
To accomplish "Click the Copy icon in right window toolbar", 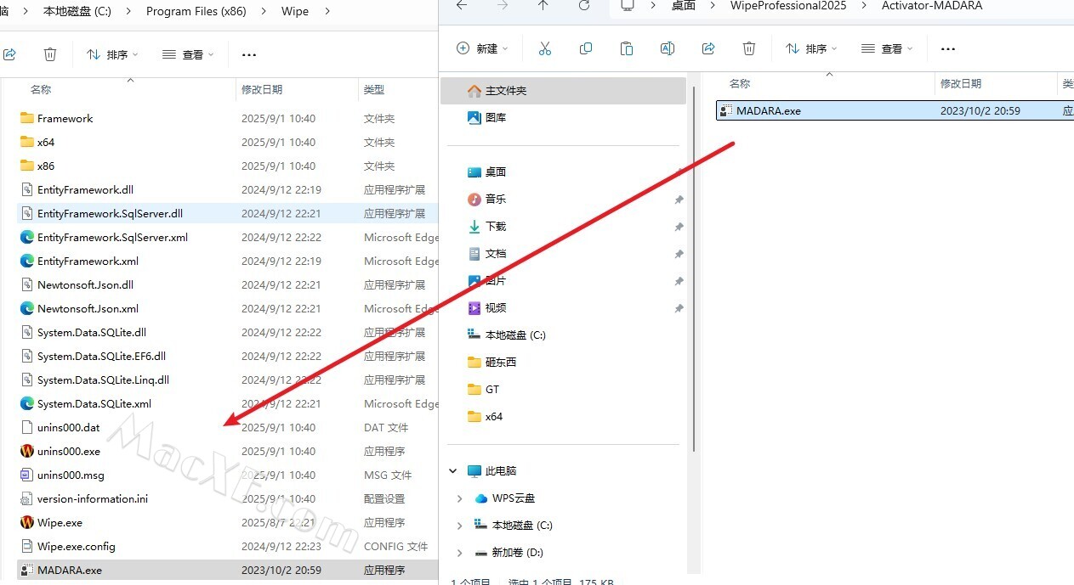I will tap(586, 48).
